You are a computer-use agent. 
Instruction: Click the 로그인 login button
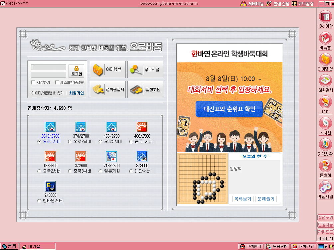77,71
